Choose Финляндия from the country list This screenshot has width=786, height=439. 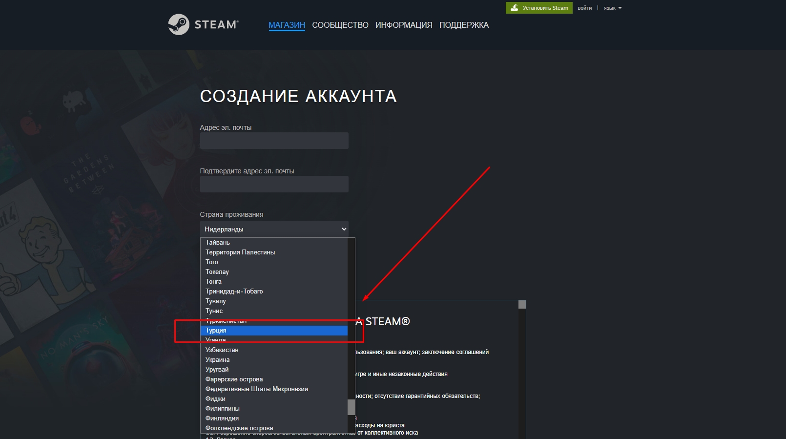pyautogui.click(x=274, y=418)
